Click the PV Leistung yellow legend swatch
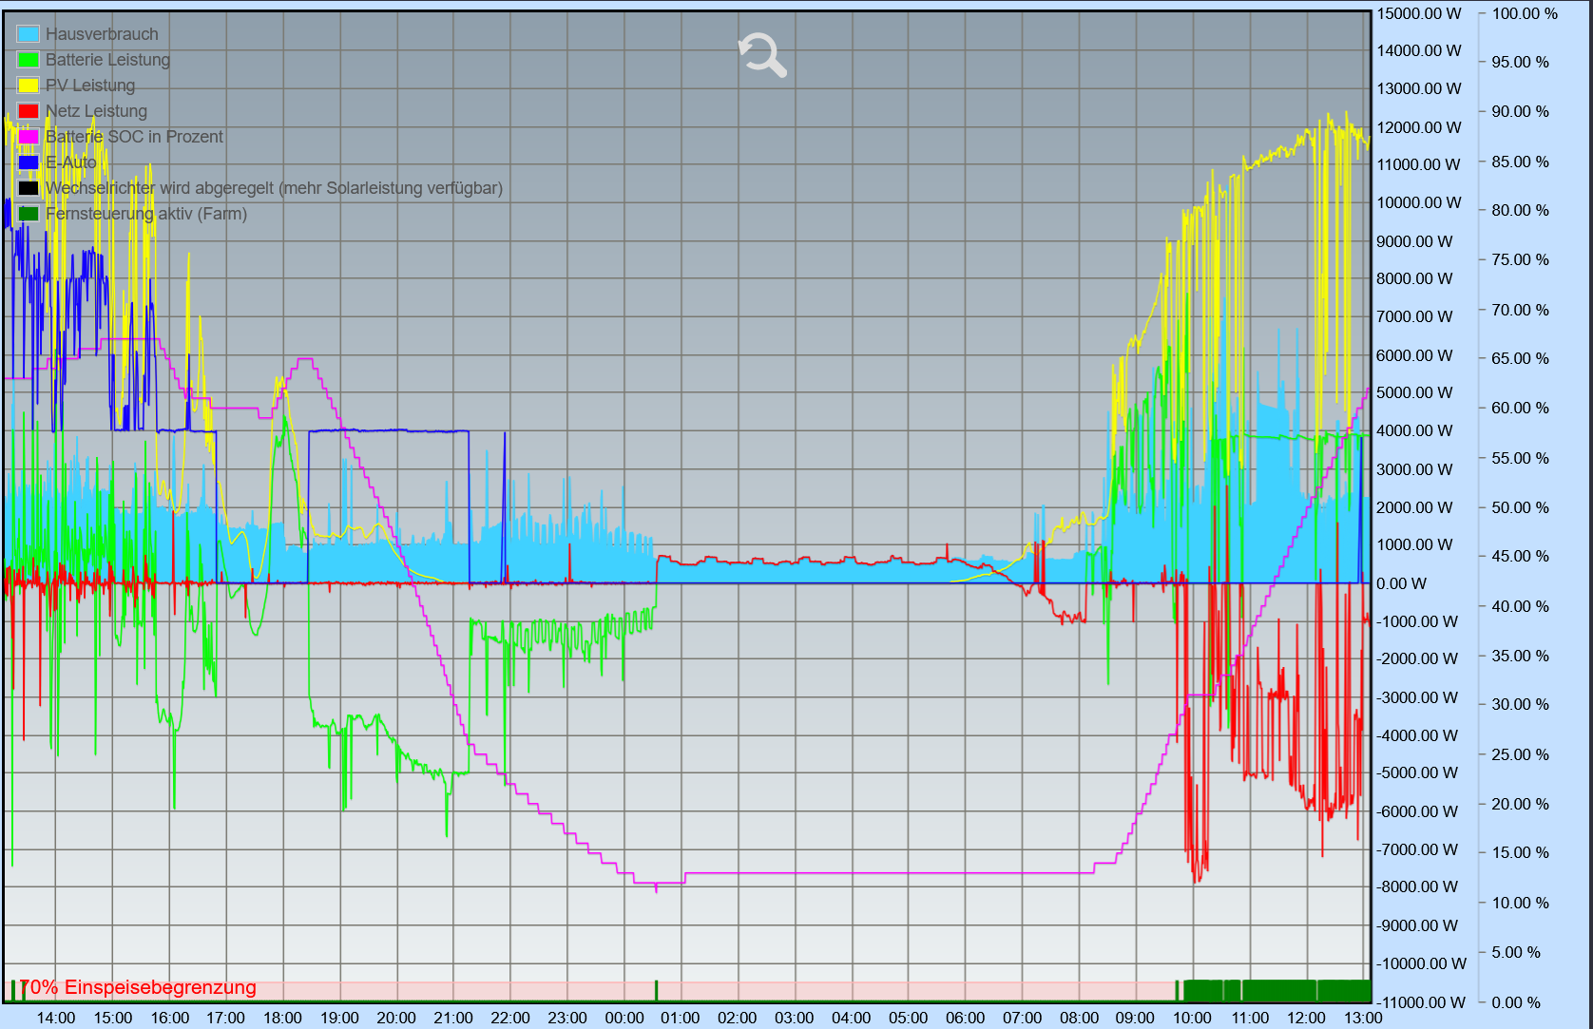The height and width of the screenshot is (1029, 1593). (x=29, y=86)
